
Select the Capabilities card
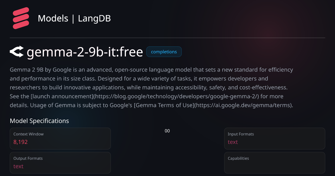click(x=275, y=163)
